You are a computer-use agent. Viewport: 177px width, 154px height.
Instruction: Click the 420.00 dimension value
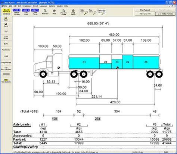coord(115,102)
